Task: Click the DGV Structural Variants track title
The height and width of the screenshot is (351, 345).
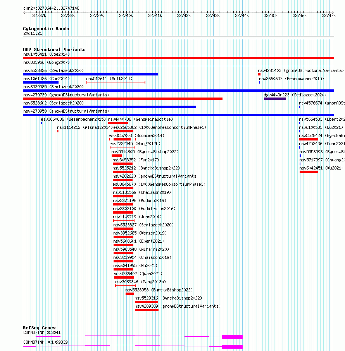Action: pos(54,50)
